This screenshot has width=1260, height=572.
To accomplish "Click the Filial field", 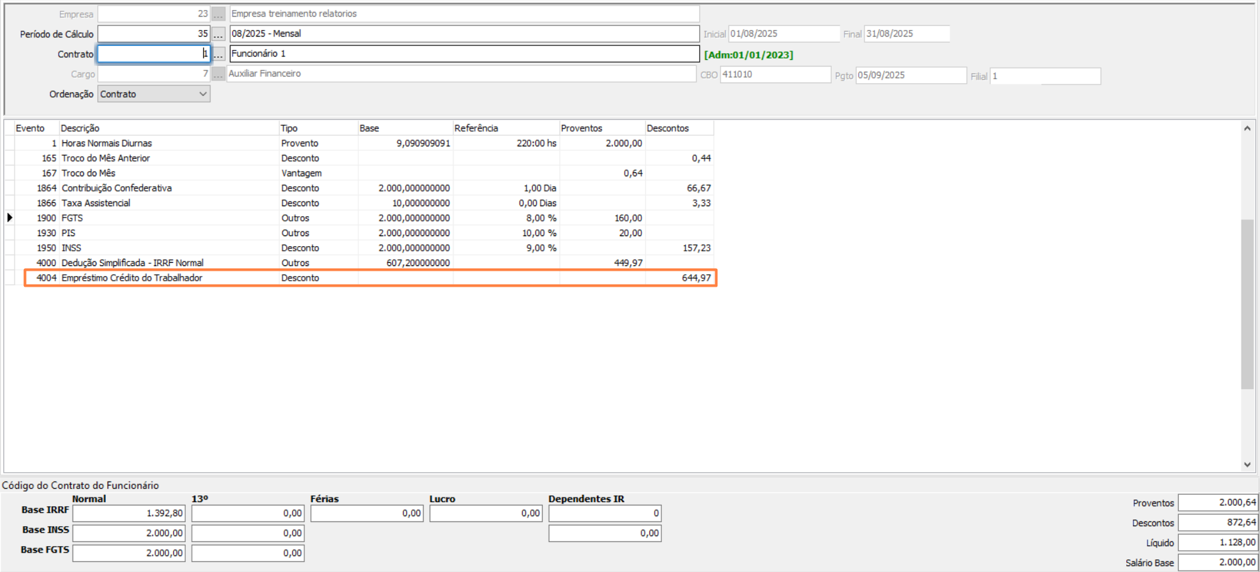I will (x=1045, y=76).
